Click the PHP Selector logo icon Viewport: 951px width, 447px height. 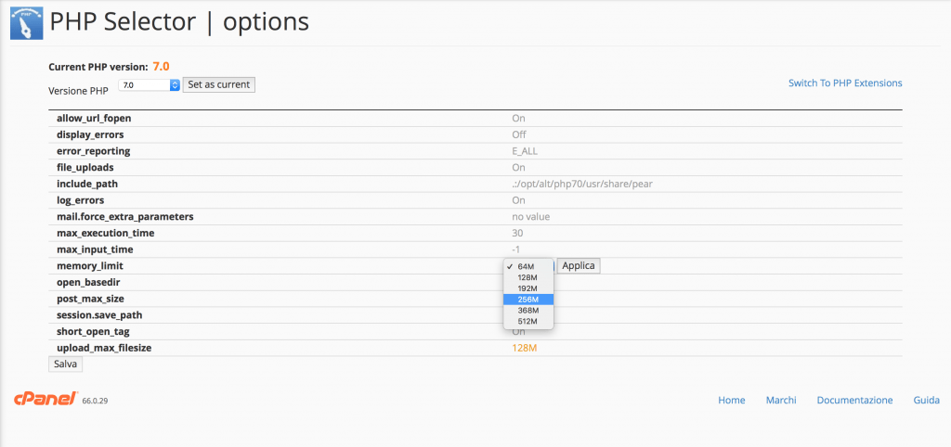(x=27, y=22)
